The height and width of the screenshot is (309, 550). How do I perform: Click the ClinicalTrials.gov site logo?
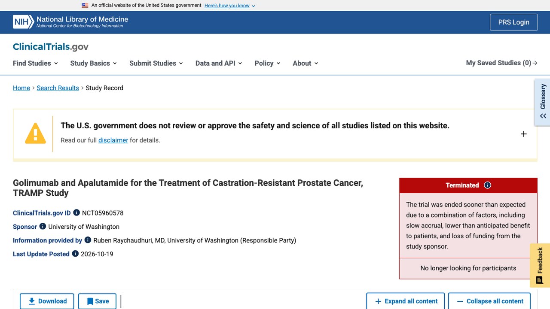[x=51, y=47]
